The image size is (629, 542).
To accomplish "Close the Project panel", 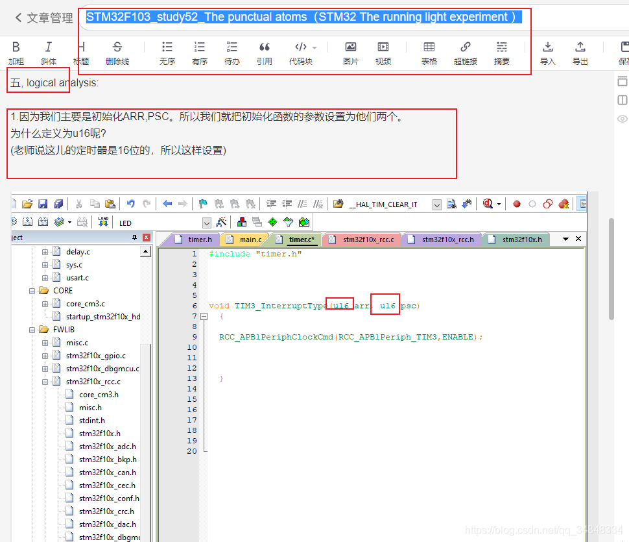I will click(x=147, y=238).
